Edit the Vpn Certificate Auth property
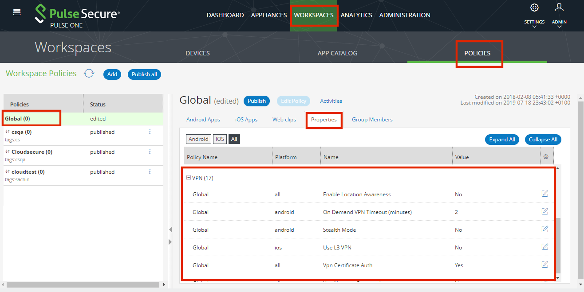584x292 pixels. pyautogui.click(x=545, y=265)
